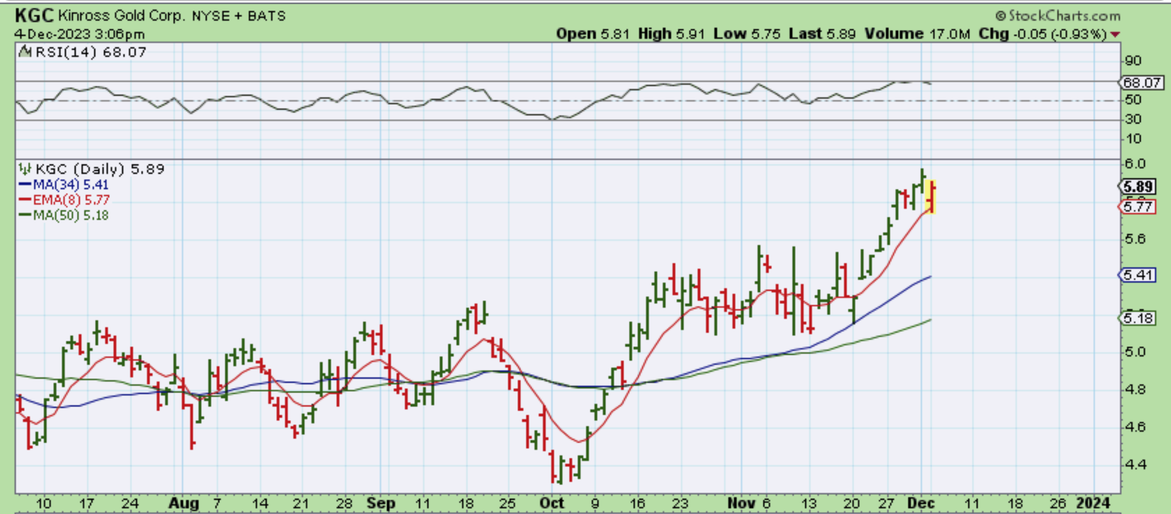Image resolution: width=1171 pixels, height=514 pixels.
Task: Select the blue MA(34) line swatch in legend
Action: (25, 184)
